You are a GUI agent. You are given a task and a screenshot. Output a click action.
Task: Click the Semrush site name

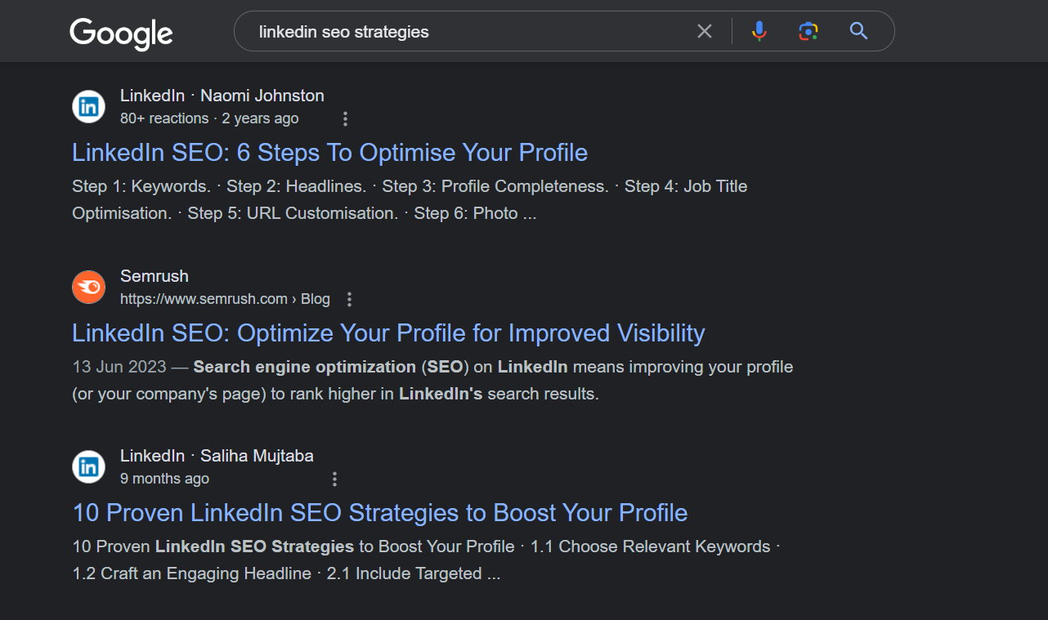(x=154, y=276)
